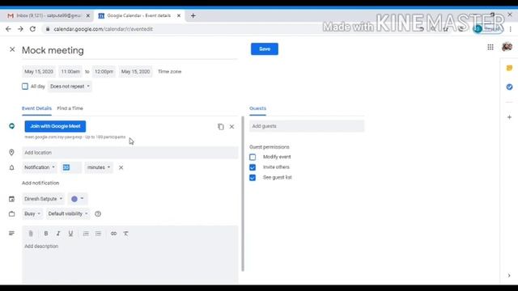Switch to the Event Details tab

(36, 108)
